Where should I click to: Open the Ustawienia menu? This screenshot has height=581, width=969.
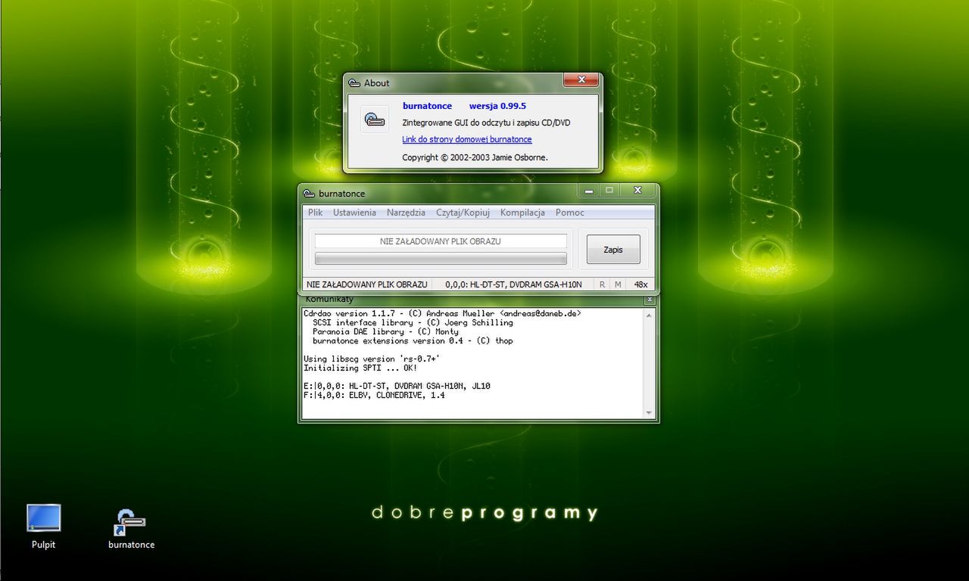point(354,213)
